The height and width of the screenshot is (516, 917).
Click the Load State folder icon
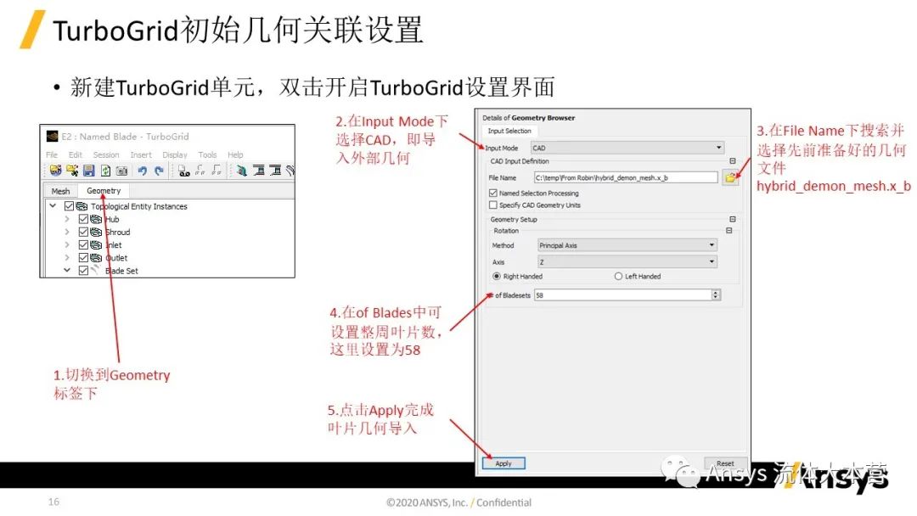click(x=55, y=170)
